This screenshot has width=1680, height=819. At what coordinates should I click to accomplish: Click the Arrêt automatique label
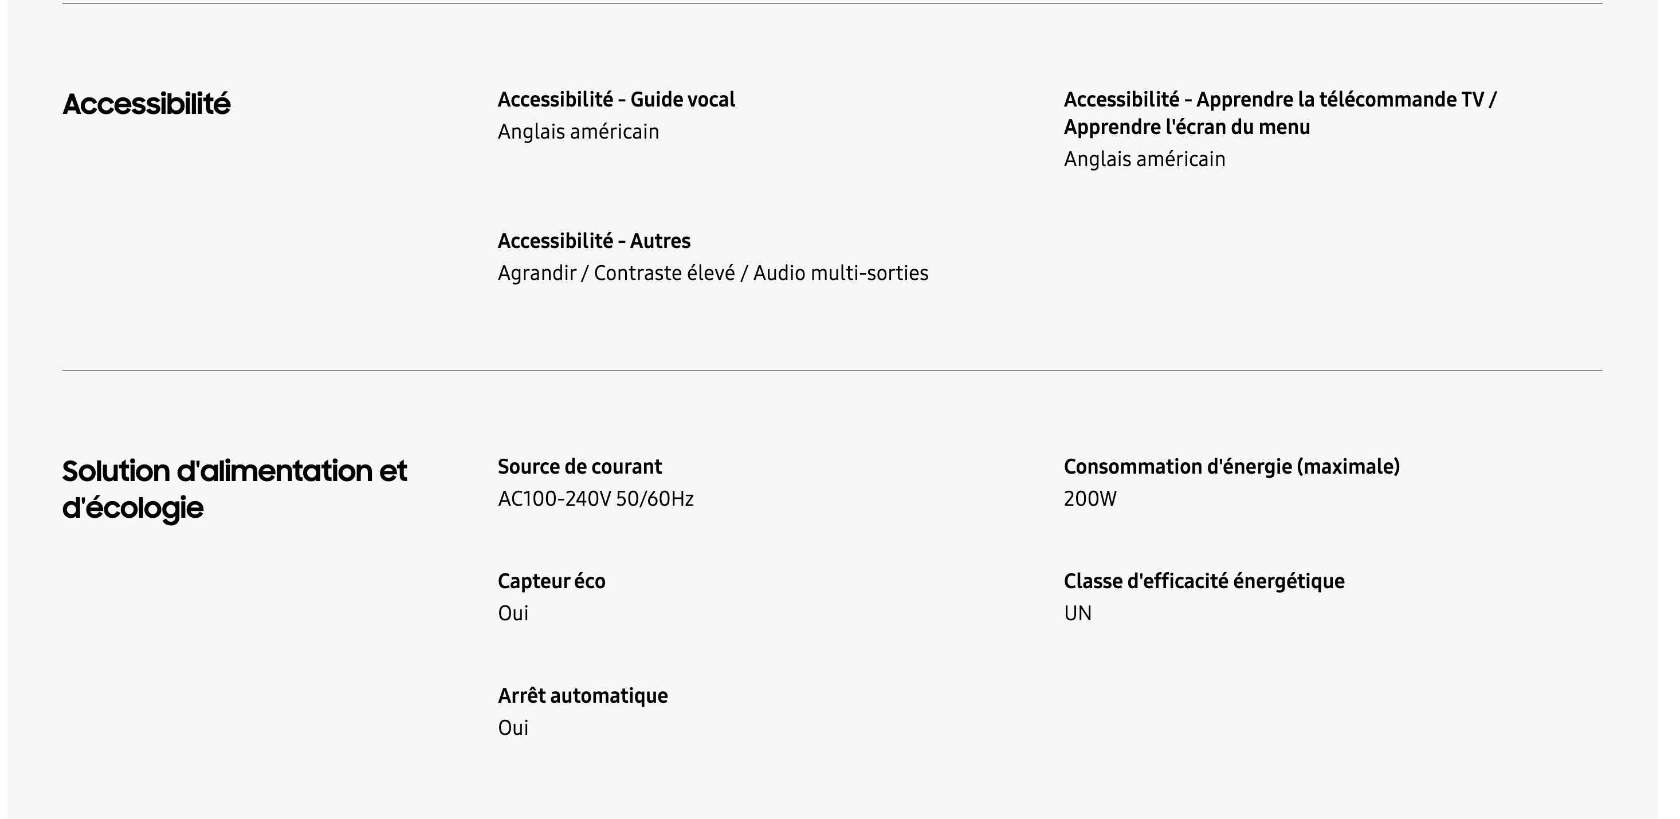[582, 696]
